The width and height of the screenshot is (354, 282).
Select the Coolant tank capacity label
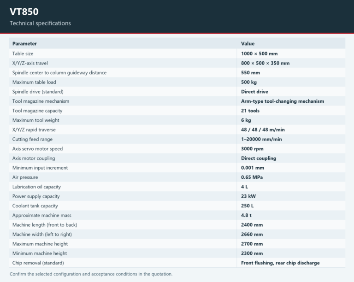coord(35,206)
